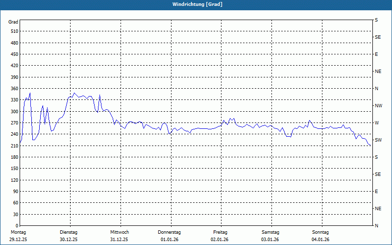Select the date 01.01.26
The height and width of the screenshot is (245, 392).
170,240
